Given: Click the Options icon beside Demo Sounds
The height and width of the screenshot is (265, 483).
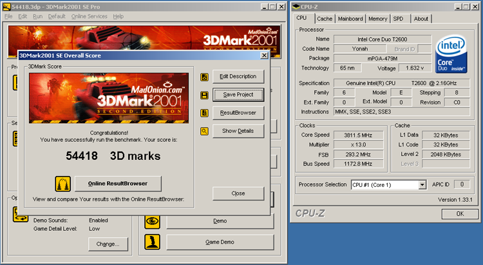Looking at the screenshot, I should click(x=21, y=215).
